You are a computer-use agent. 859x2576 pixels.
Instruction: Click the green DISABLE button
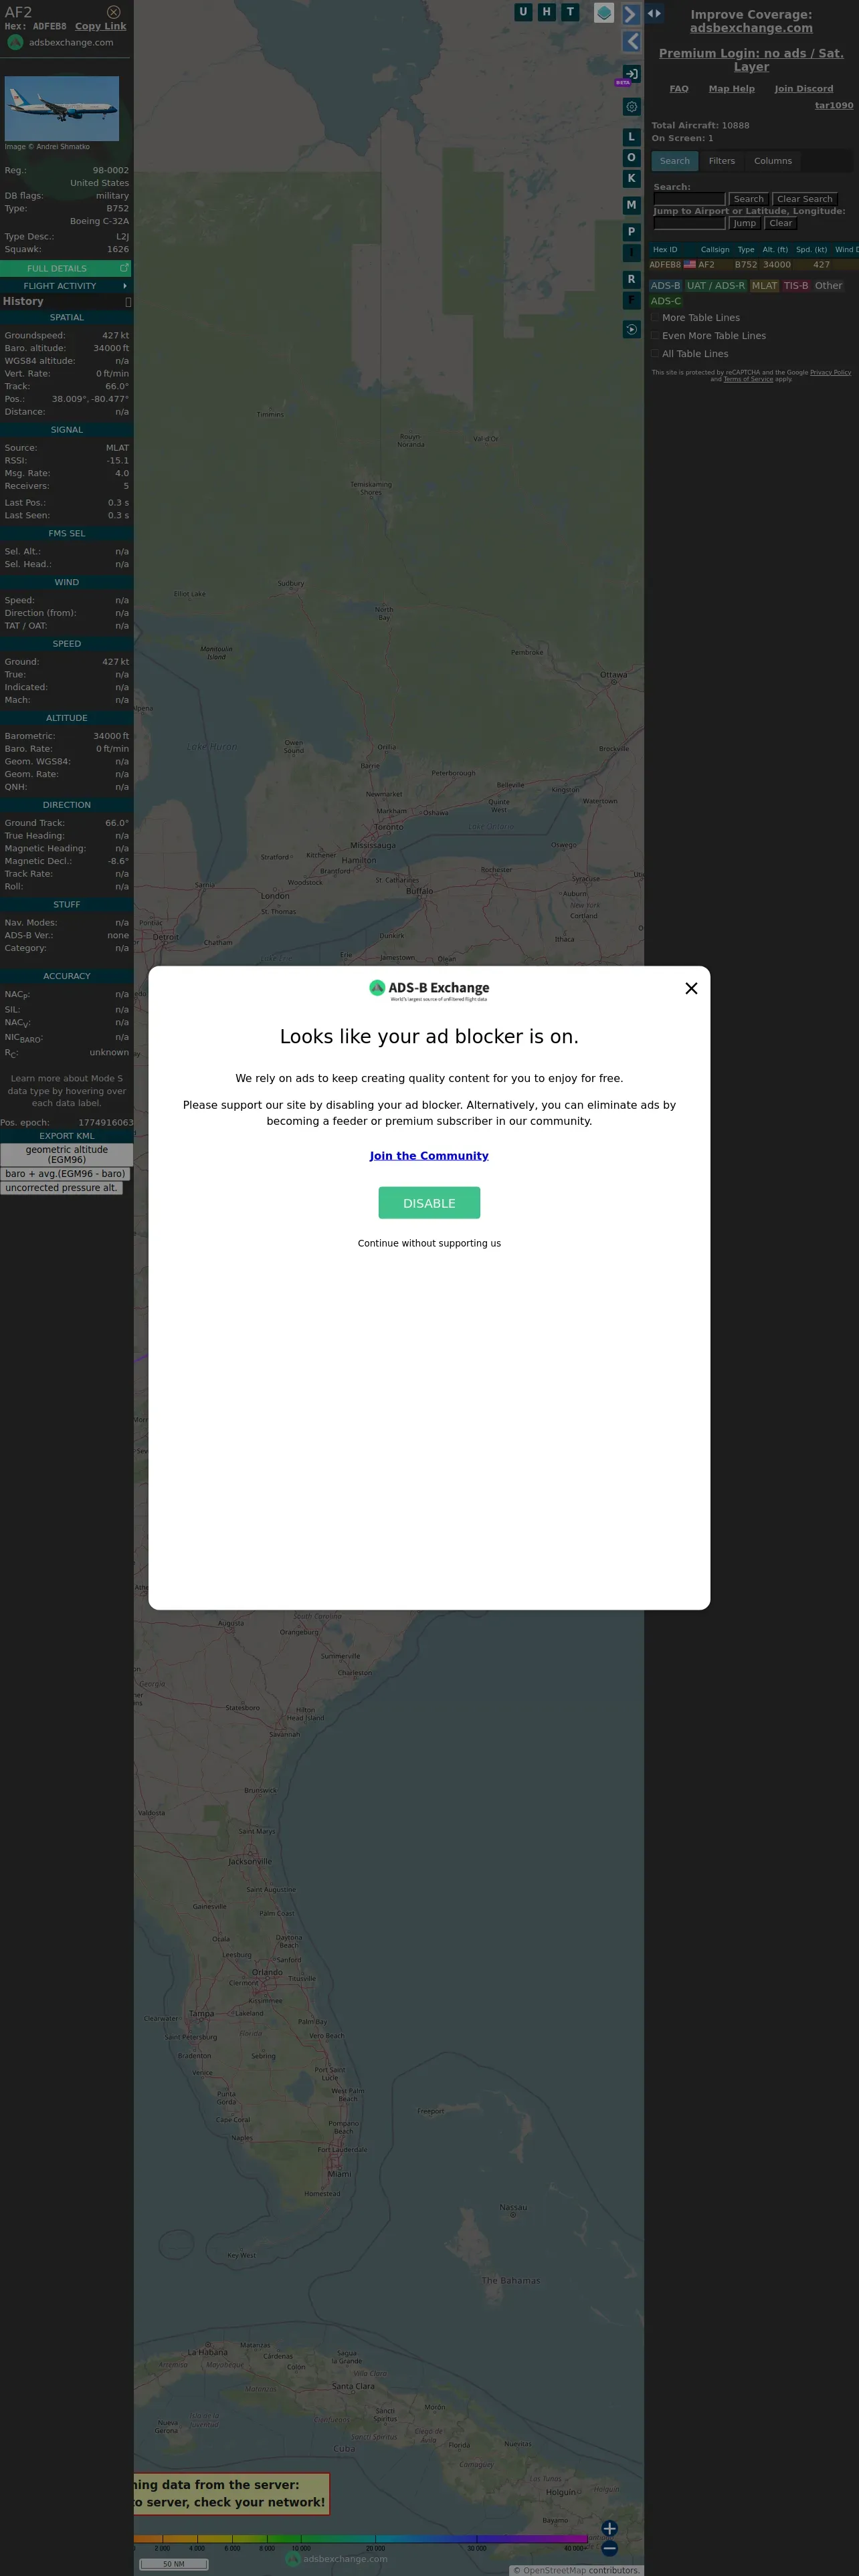[429, 1203]
